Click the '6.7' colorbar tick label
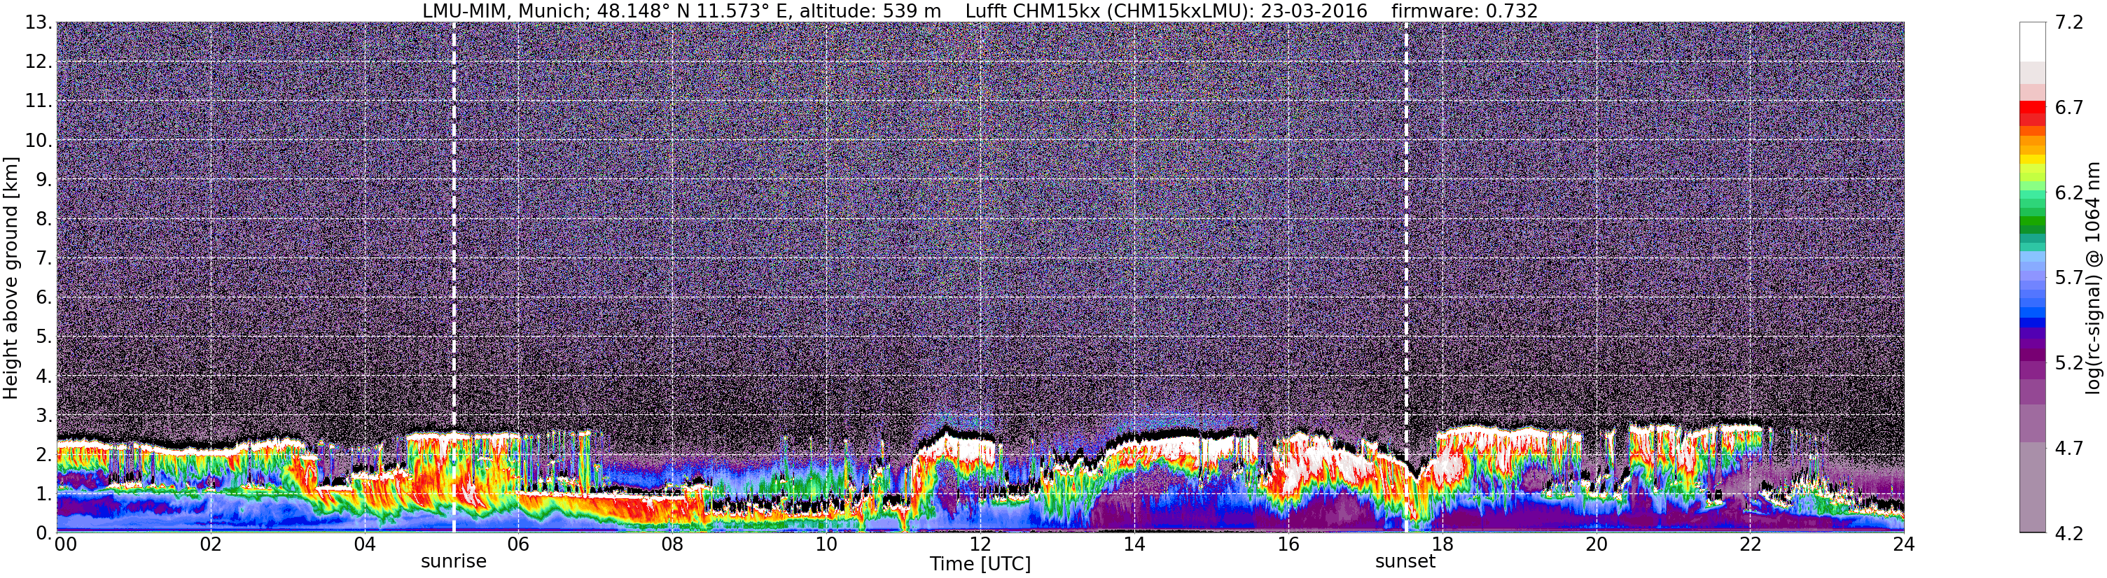The image size is (2107, 578). click(2069, 107)
